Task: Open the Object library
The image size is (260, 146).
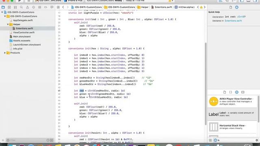Action: 236,92
